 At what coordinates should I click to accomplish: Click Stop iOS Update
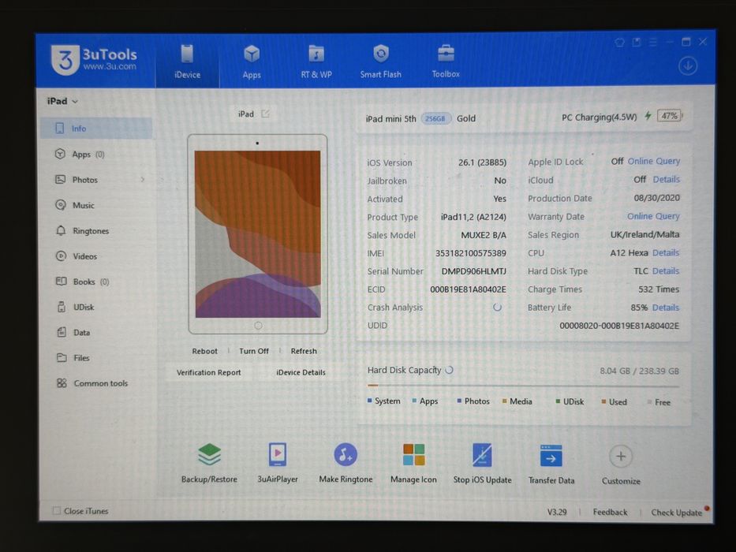[x=483, y=462]
